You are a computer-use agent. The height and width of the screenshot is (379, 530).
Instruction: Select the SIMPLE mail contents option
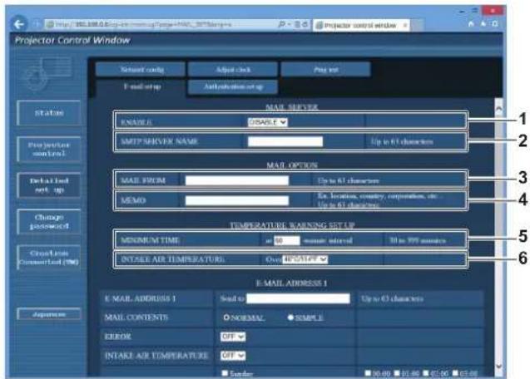coord(290,317)
